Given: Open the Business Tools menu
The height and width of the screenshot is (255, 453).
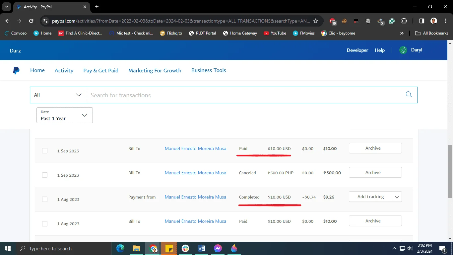Looking at the screenshot, I should point(209,70).
